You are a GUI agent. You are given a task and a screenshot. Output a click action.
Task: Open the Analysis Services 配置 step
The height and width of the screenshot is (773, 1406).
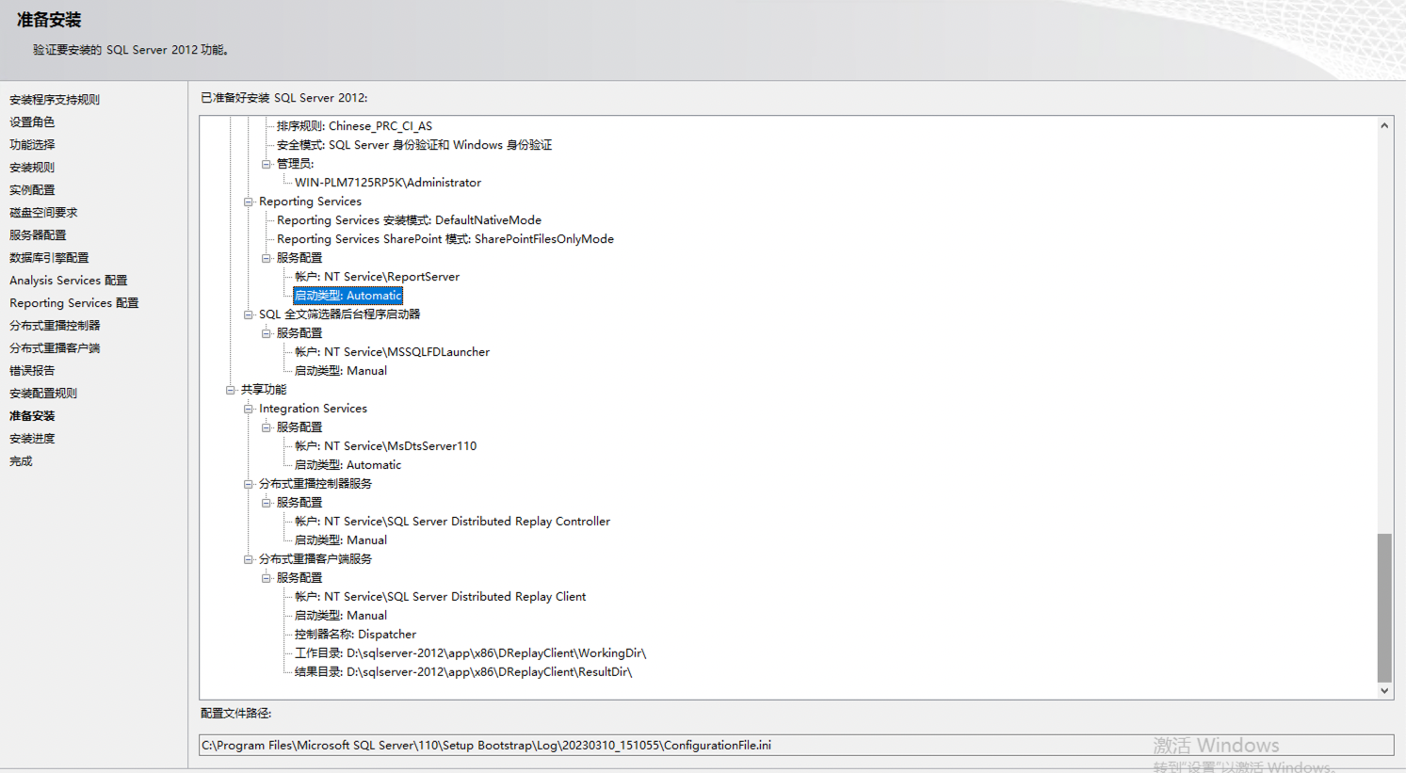68,281
